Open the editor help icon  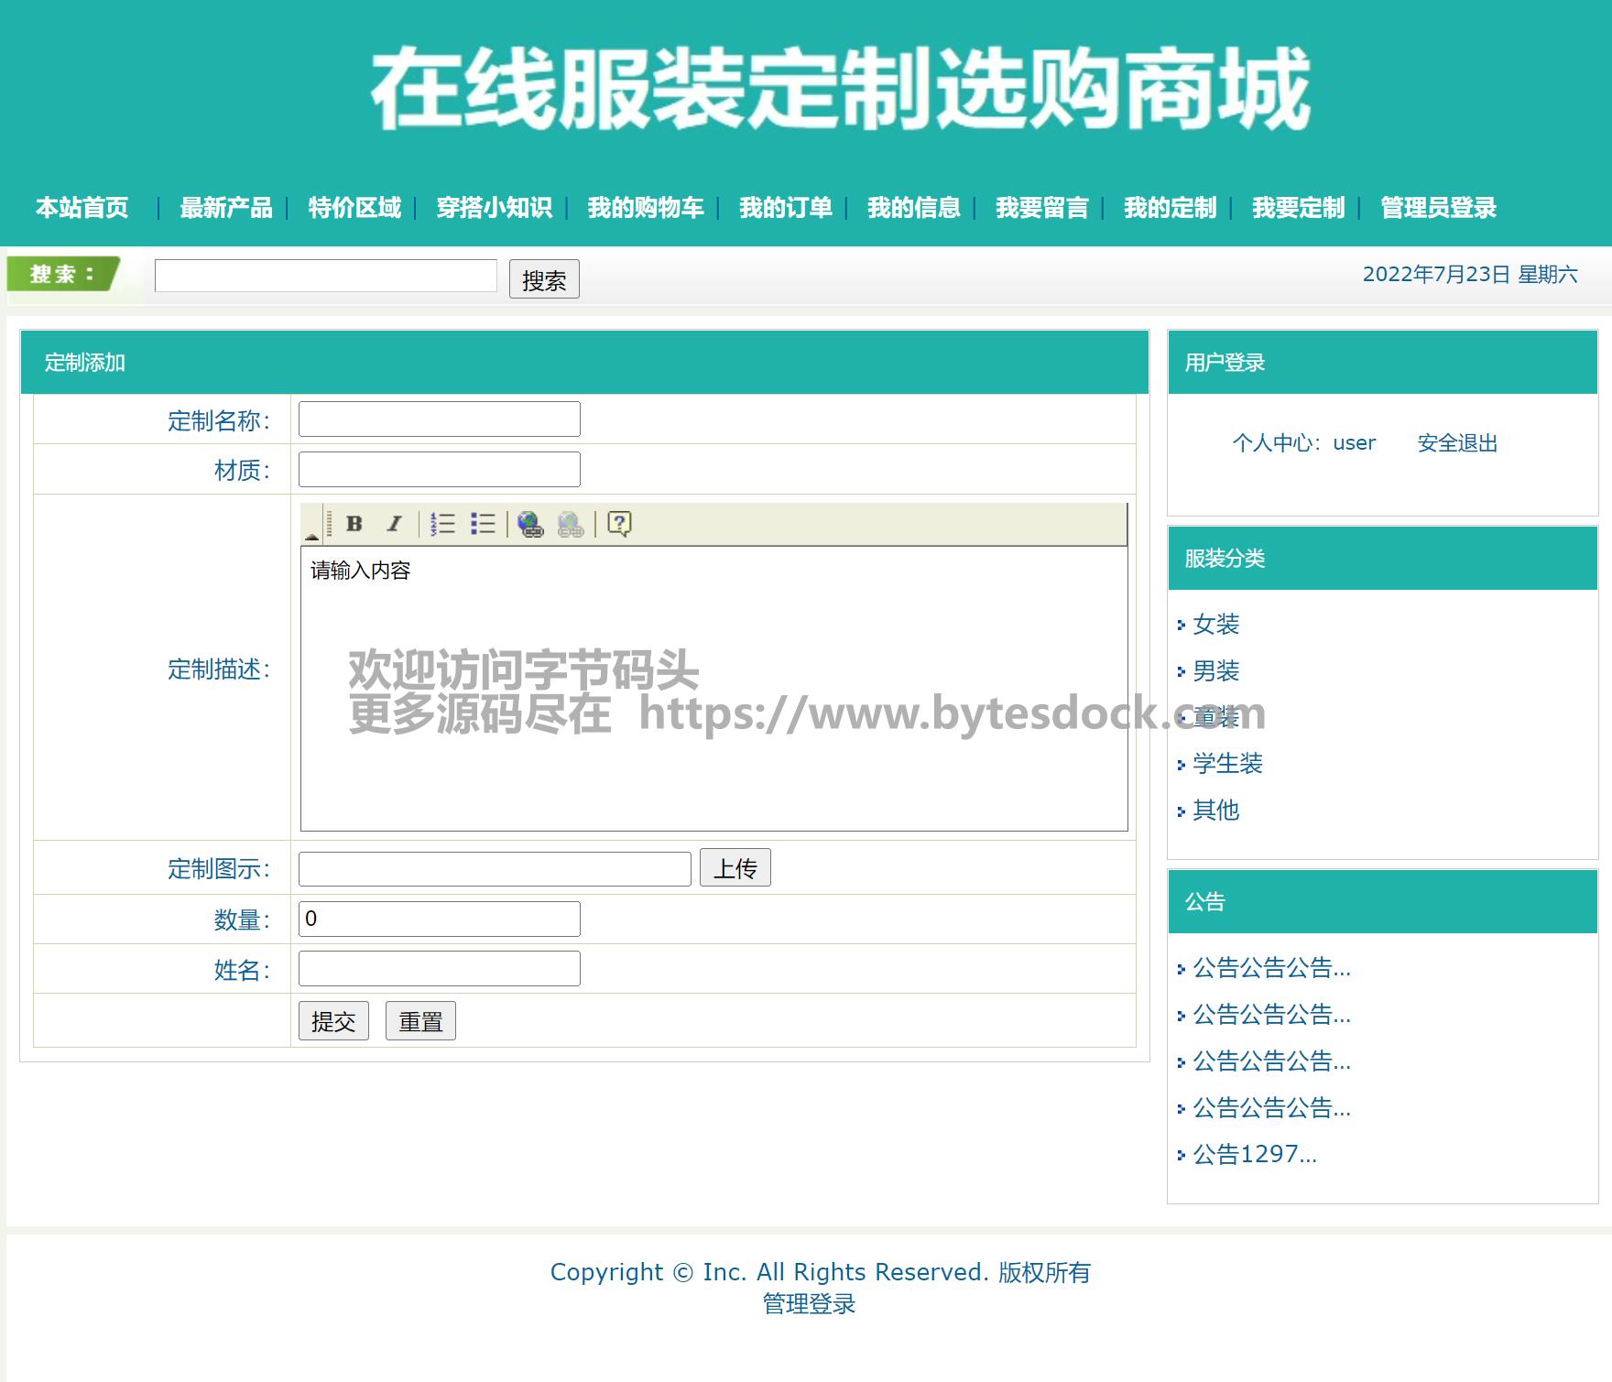(619, 524)
